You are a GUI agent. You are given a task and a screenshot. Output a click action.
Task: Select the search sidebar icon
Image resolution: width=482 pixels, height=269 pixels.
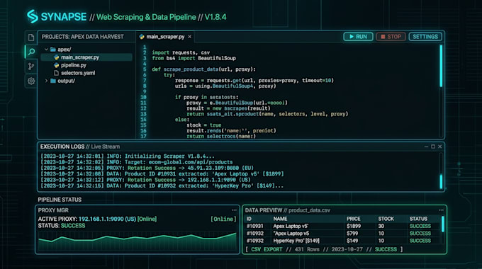coord(31,52)
